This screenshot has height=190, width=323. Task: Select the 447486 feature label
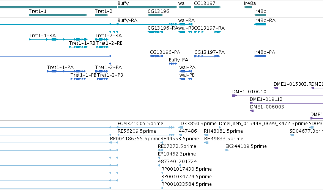[x=188, y=131]
